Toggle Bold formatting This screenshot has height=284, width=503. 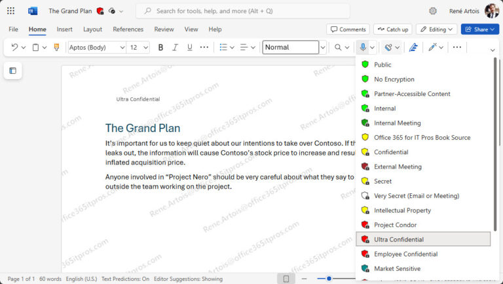click(160, 47)
